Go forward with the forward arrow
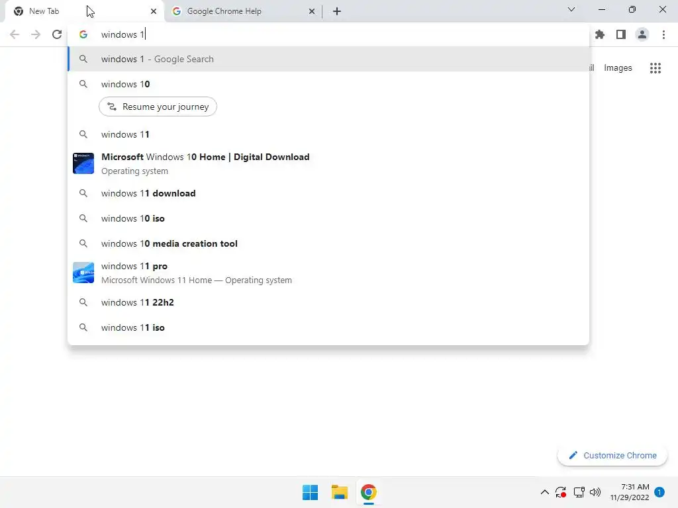The height and width of the screenshot is (508, 678). [36, 34]
